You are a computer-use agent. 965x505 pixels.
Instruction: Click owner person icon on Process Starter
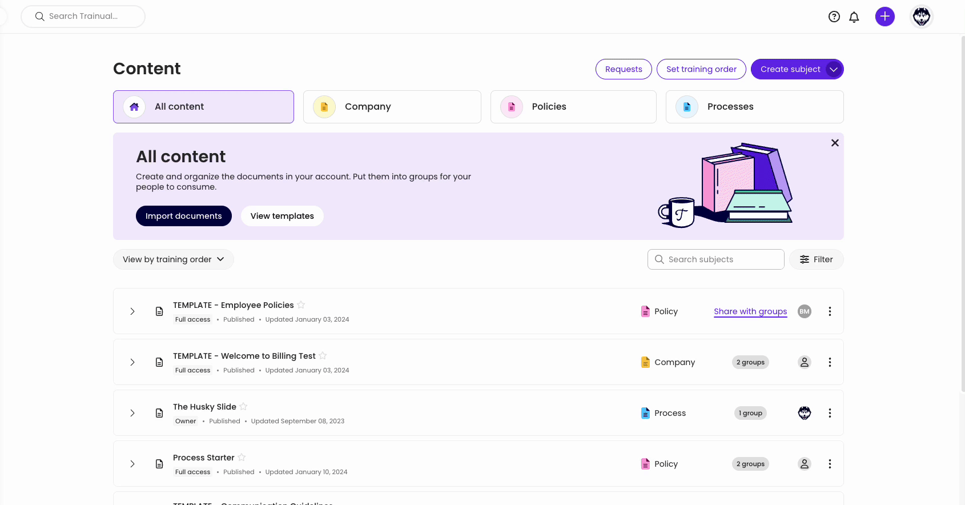point(805,464)
